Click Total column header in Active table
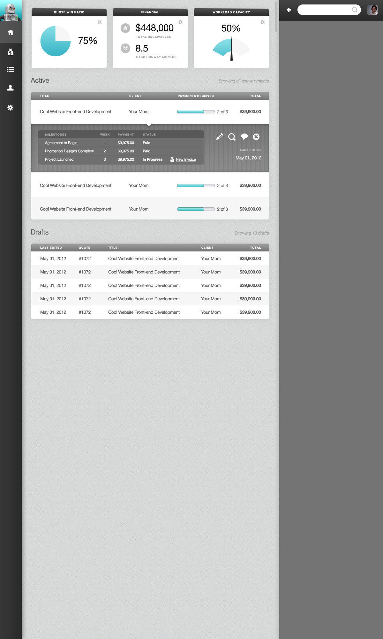The height and width of the screenshot is (639, 383). pyautogui.click(x=255, y=96)
